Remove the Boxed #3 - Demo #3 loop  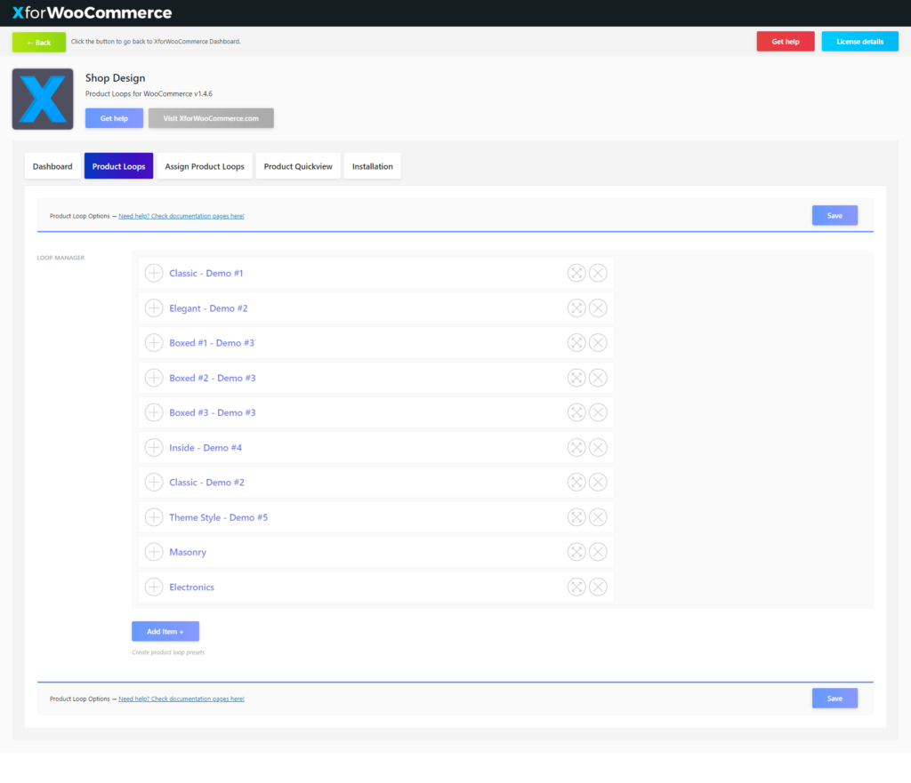[598, 412]
